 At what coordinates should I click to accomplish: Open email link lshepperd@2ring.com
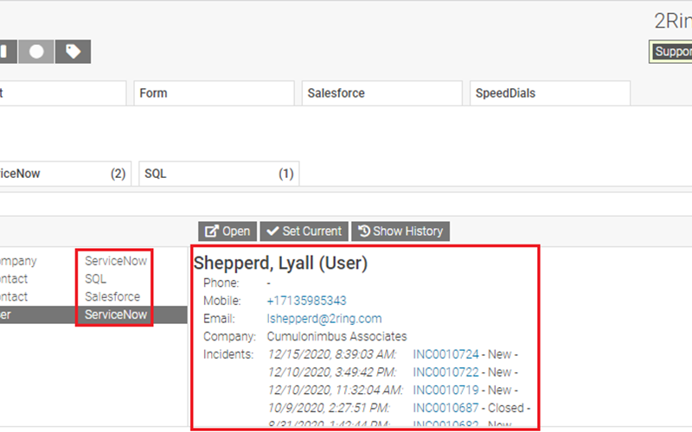pyautogui.click(x=324, y=319)
